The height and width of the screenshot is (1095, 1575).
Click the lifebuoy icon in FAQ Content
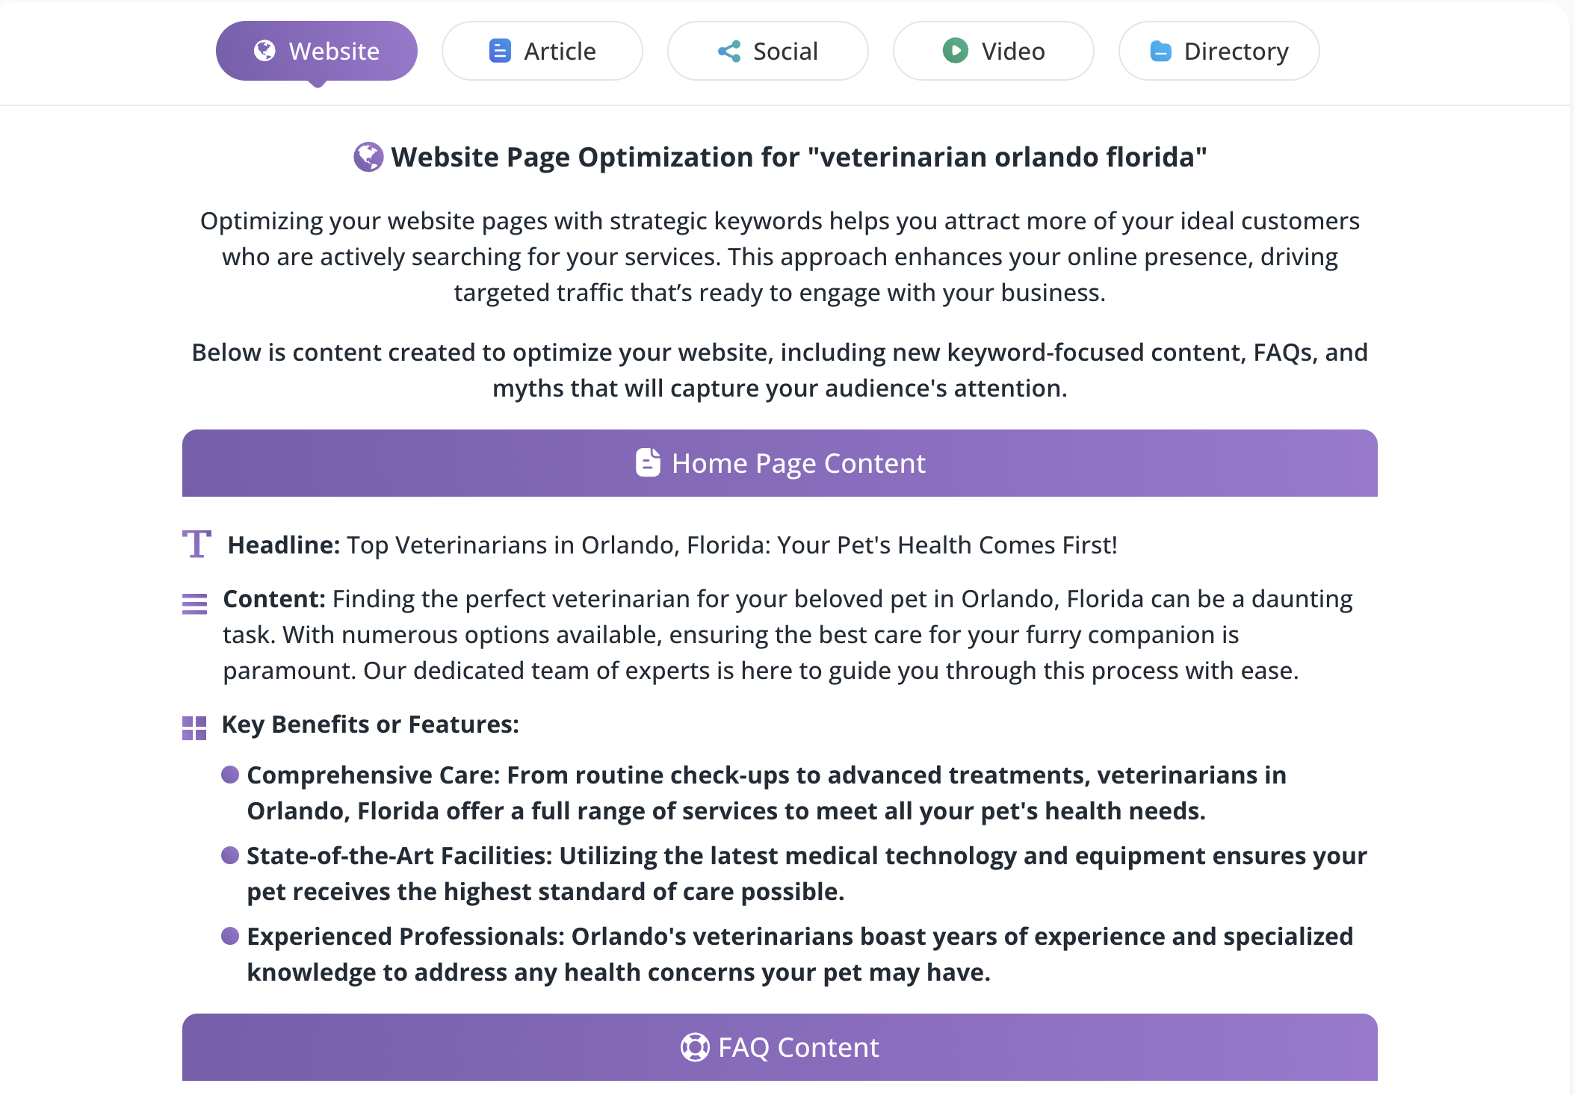[x=695, y=1047]
